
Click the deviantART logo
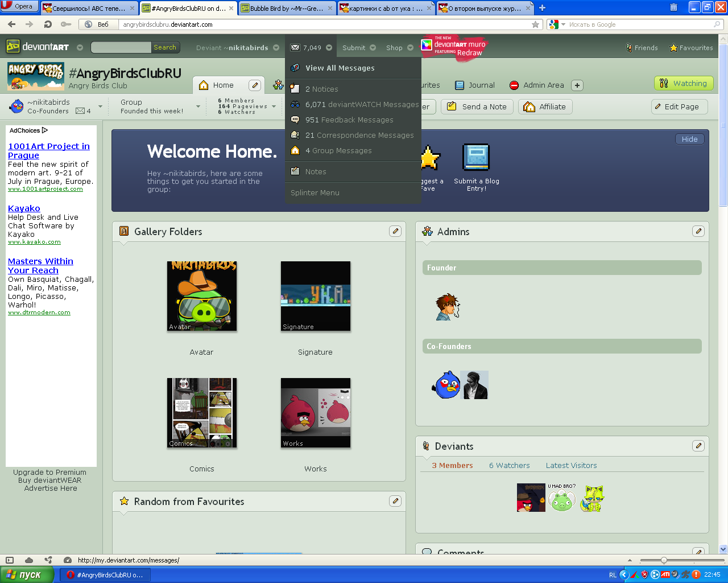click(38, 47)
